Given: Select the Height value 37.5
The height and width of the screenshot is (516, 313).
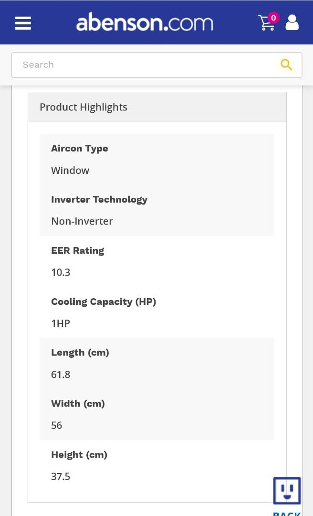Looking at the screenshot, I should pyautogui.click(x=61, y=476).
